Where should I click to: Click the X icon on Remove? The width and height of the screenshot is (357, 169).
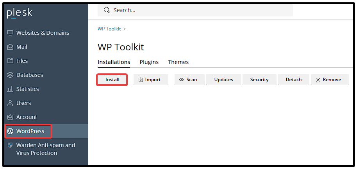pos(318,80)
